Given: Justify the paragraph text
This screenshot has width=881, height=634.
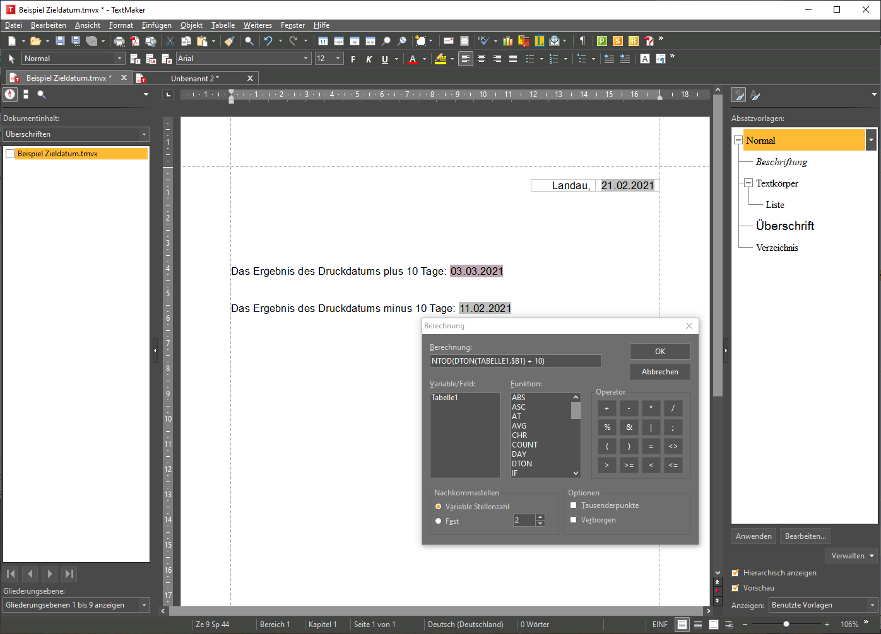Looking at the screenshot, I should point(513,59).
